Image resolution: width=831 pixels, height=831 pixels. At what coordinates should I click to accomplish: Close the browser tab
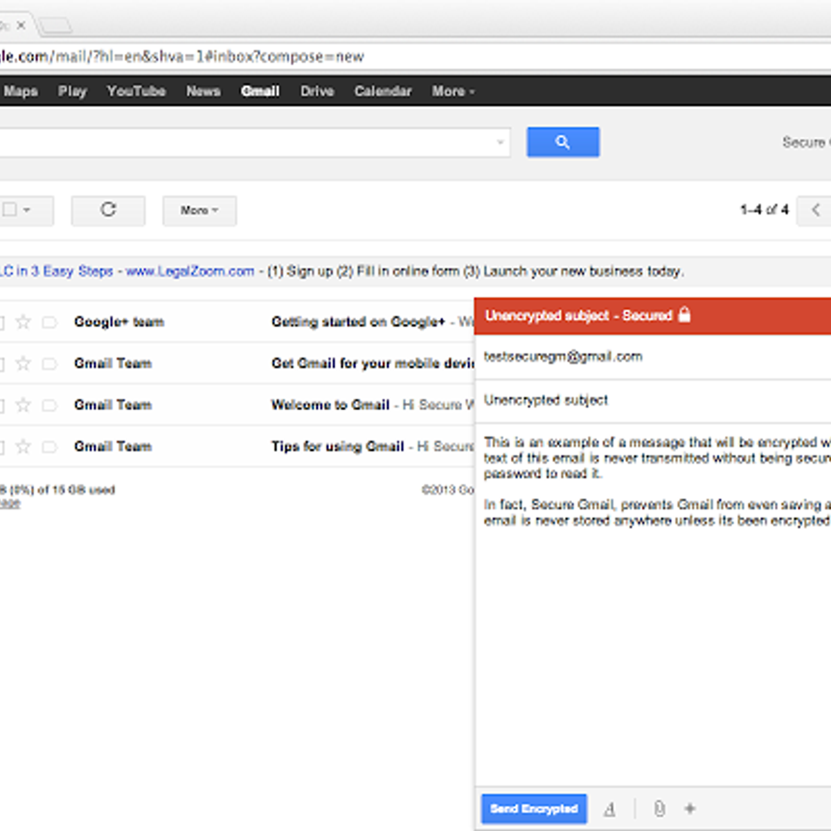point(21,25)
